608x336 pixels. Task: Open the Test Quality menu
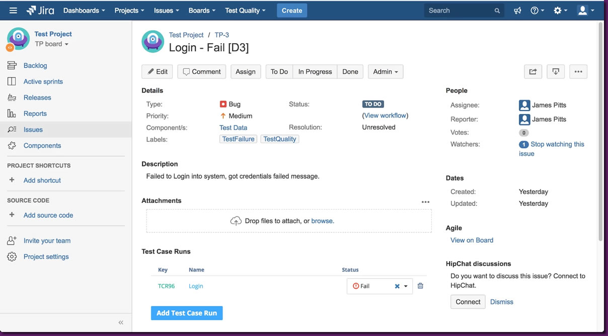pyautogui.click(x=245, y=11)
